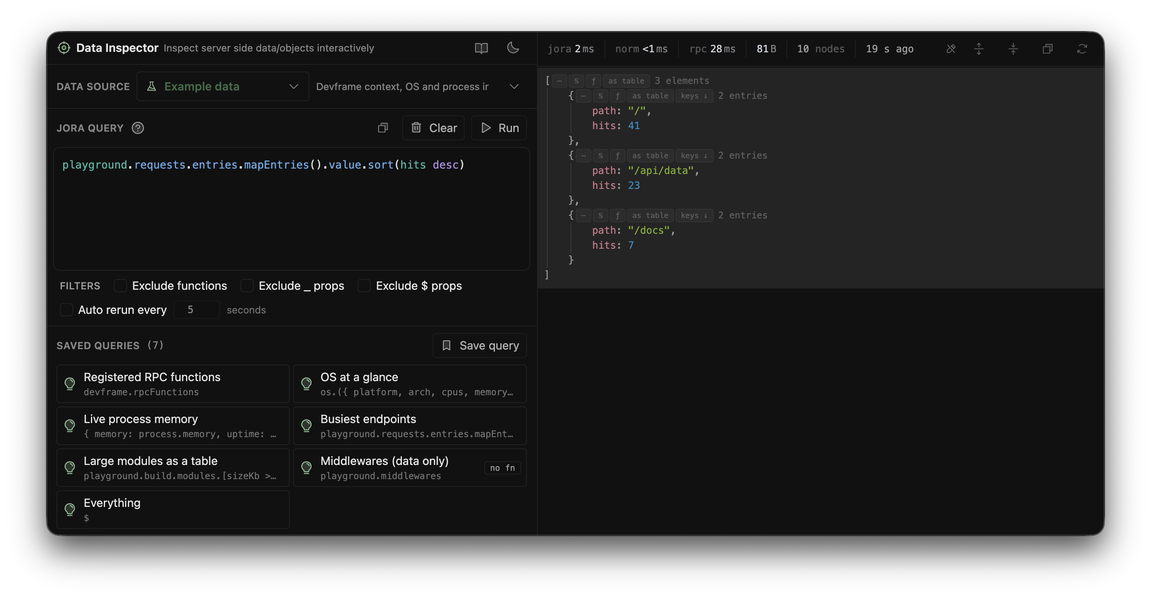Image resolution: width=1151 pixels, height=597 pixels.
Task: Click the lightbulb icon of Busiest endpoints
Action: click(x=306, y=426)
